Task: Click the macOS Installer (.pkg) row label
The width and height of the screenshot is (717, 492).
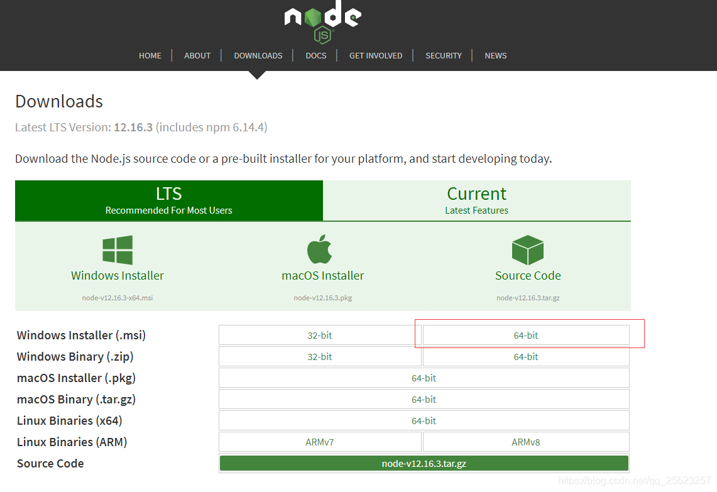Action: tap(77, 378)
